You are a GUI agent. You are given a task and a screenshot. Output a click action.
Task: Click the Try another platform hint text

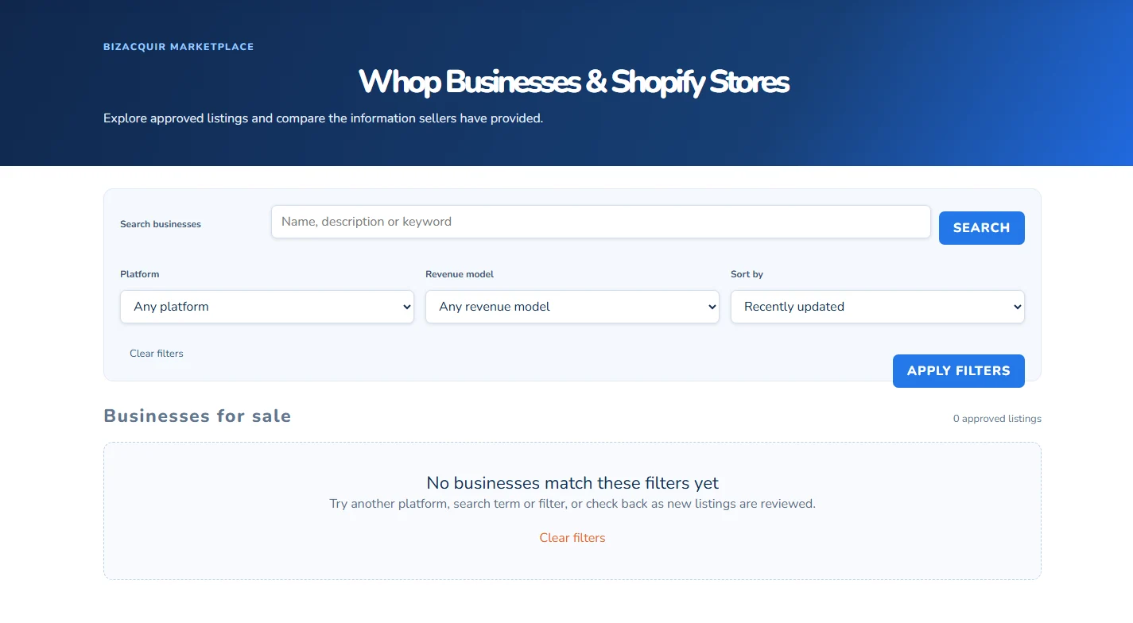[572, 504]
